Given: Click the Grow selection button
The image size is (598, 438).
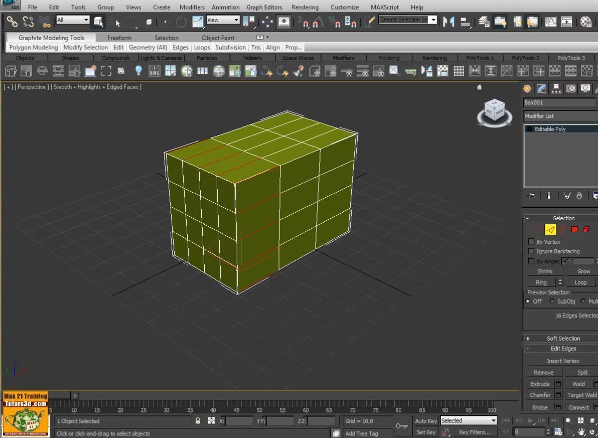Looking at the screenshot, I should pyautogui.click(x=583, y=271).
